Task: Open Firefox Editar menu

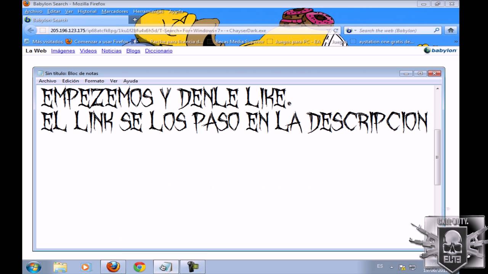Action: coord(54,11)
